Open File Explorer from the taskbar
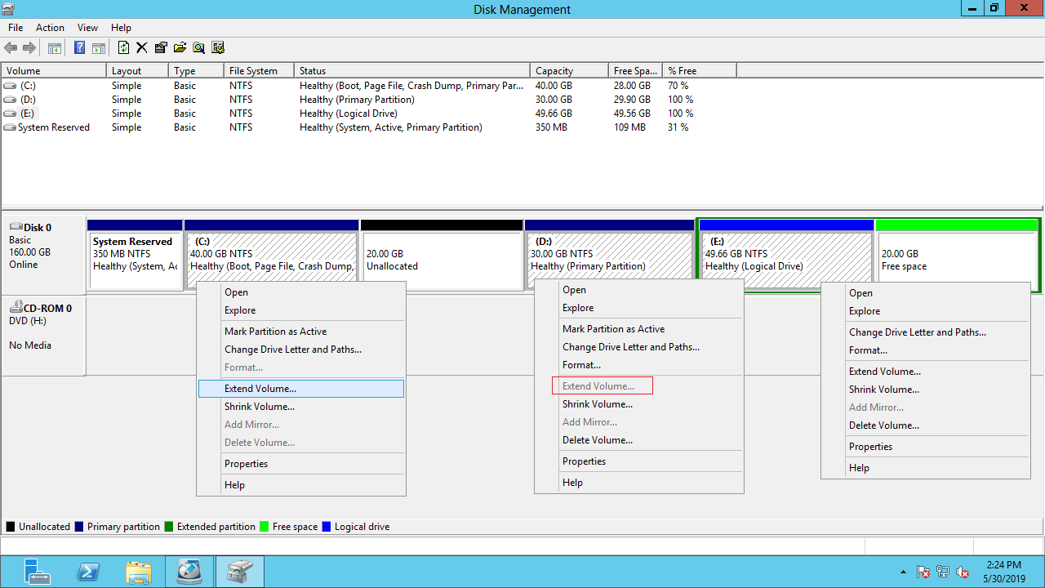This screenshot has width=1045, height=588. pos(139,572)
